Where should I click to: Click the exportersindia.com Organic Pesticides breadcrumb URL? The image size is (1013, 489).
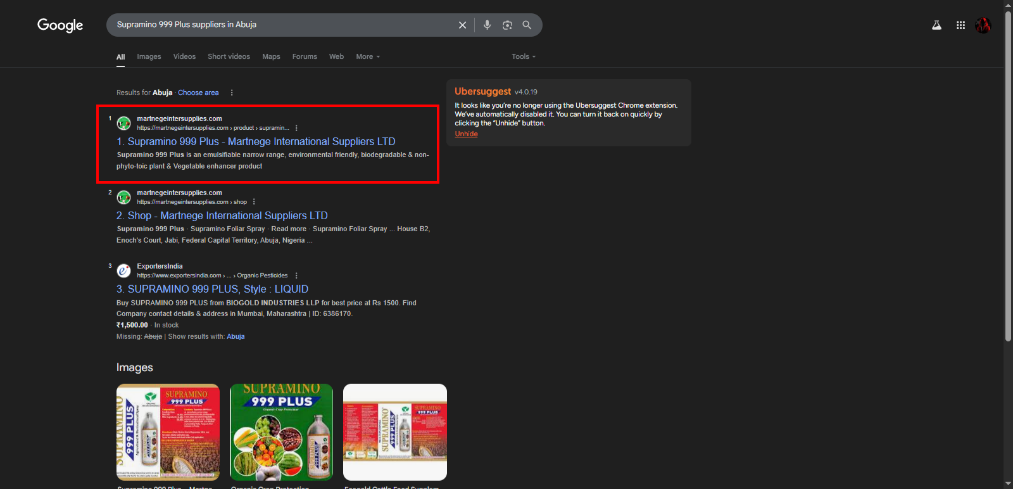[212, 276]
